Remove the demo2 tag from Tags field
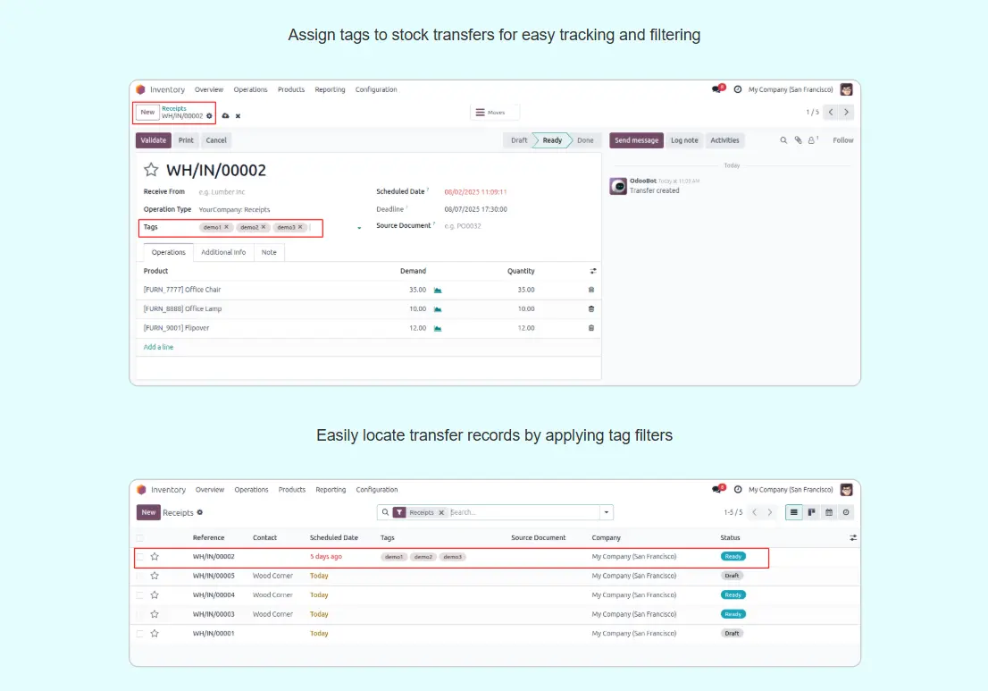The width and height of the screenshot is (988, 691). (264, 227)
